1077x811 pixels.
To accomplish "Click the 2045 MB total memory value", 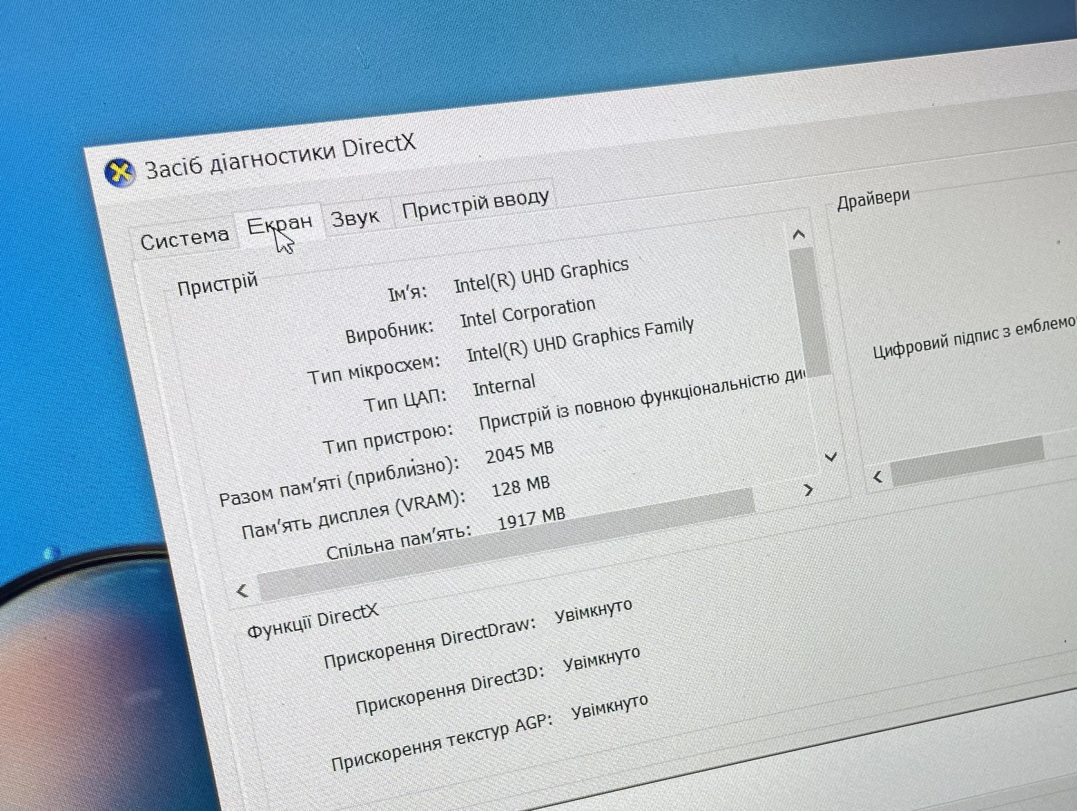I will pyautogui.click(x=519, y=452).
